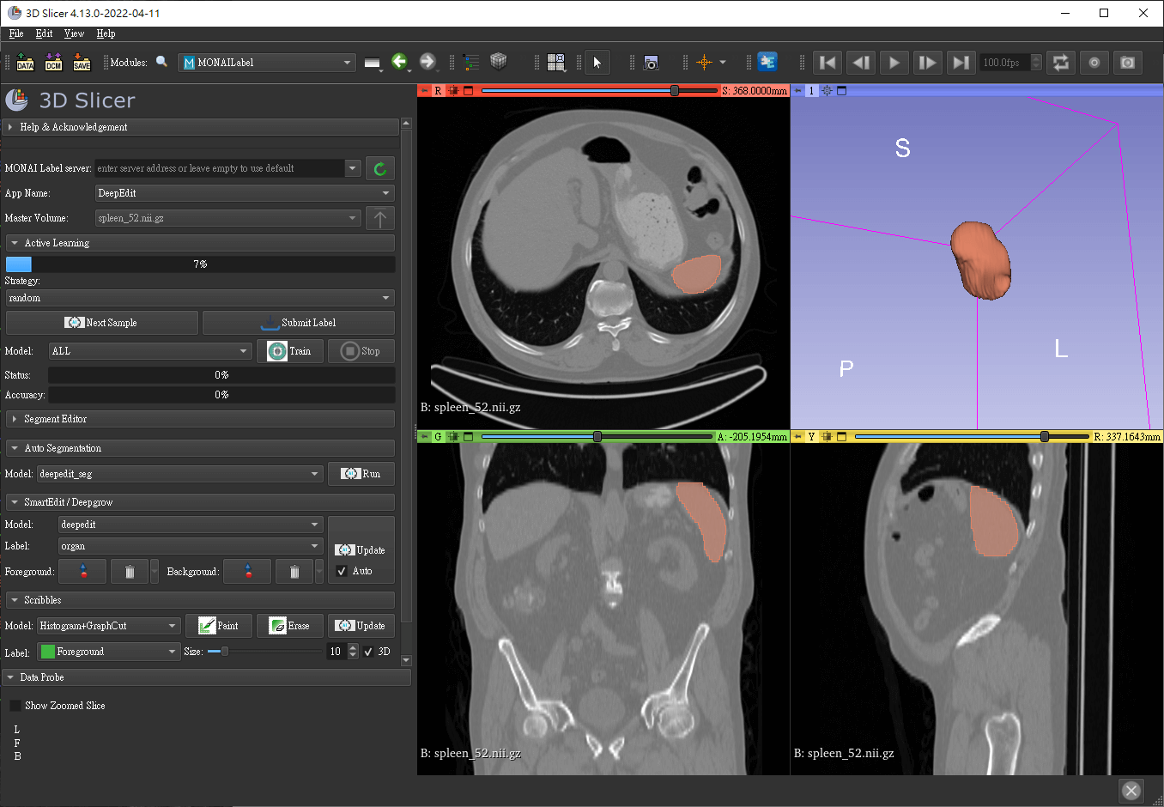The width and height of the screenshot is (1164, 807).
Task: Click the sequence snapshot camera icon
Action: [x=1128, y=62]
